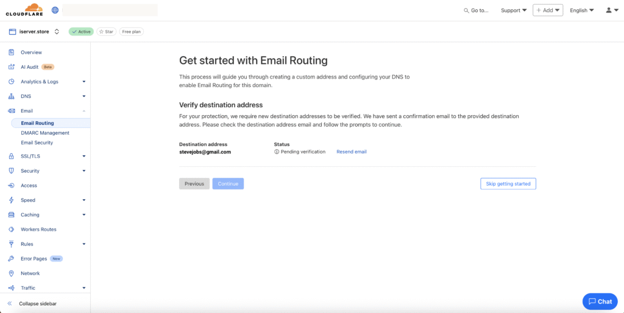Click the Previous button

point(194,184)
